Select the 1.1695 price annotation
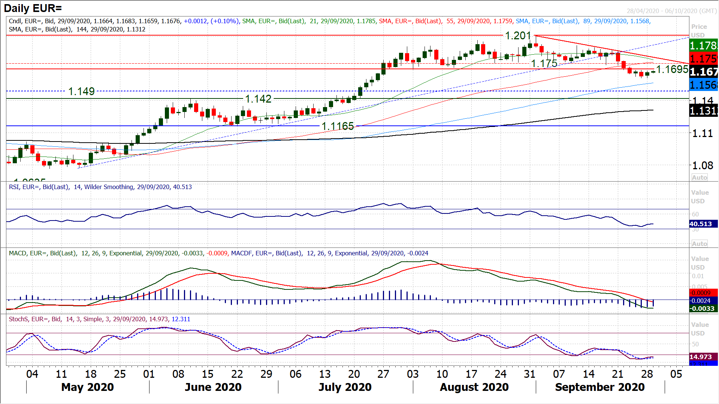 coord(672,69)
